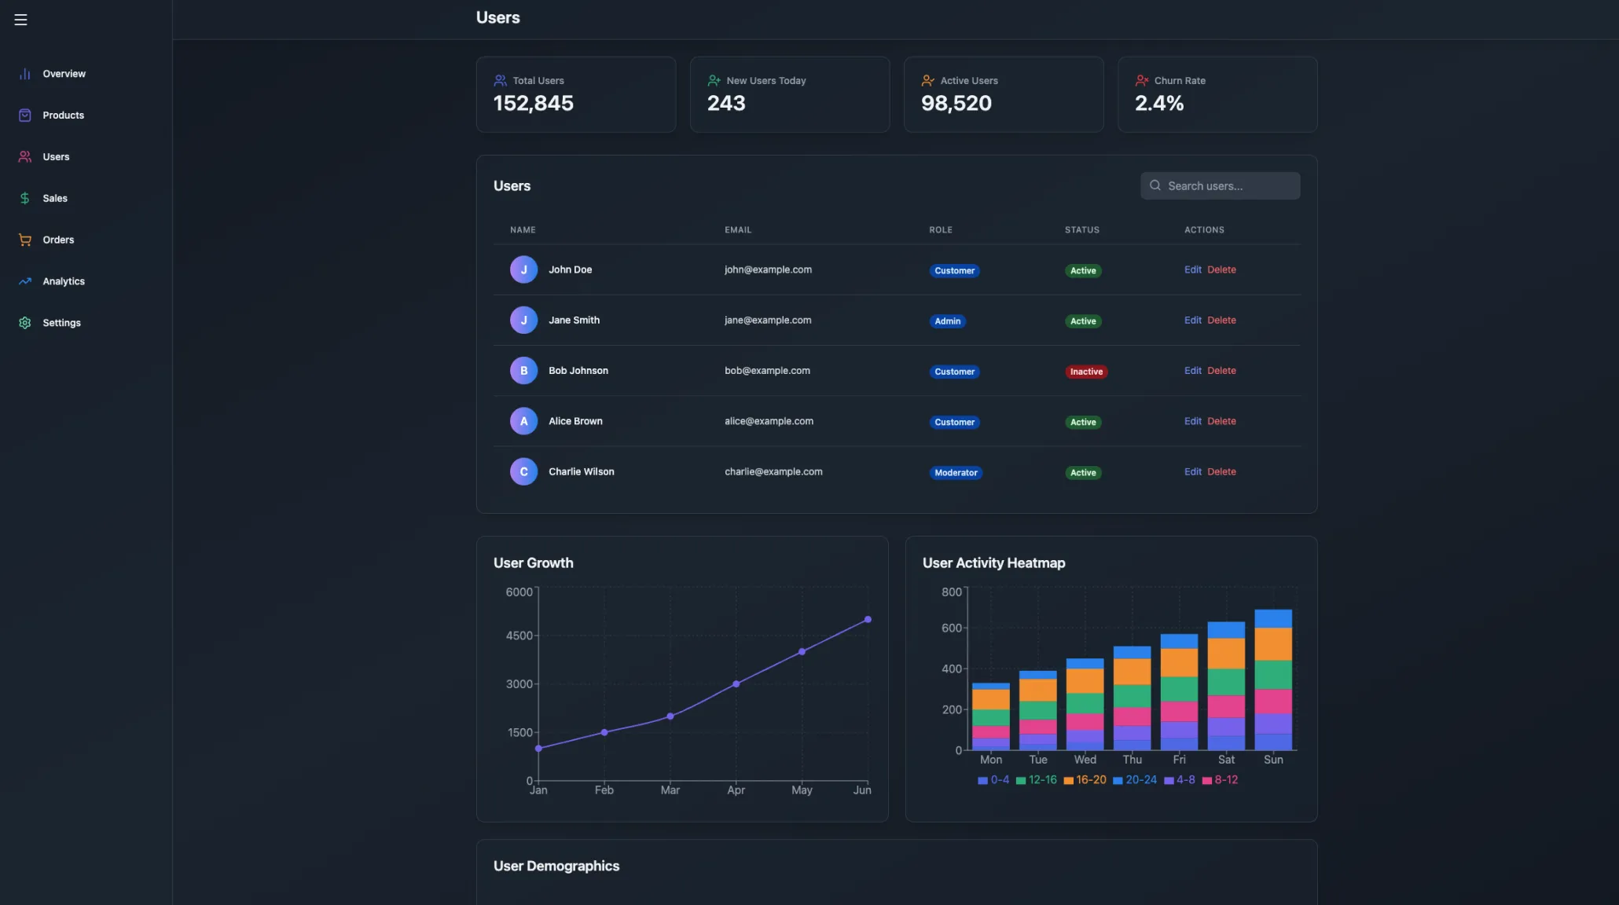Image resolution: width=1619 pixels, height=905 pixels.
Task: Edit the John Doe user row
Action: pos(1192,270)
